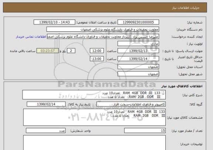The width and height of the screenshot is (213, 150).
Task: Click the need priority field
Action: coord(138,44)
